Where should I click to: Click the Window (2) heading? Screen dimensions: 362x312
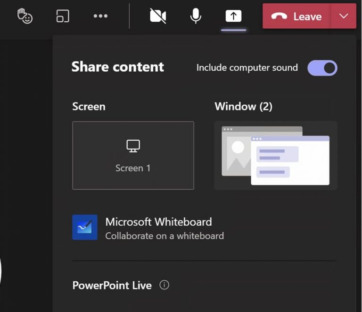244,107
